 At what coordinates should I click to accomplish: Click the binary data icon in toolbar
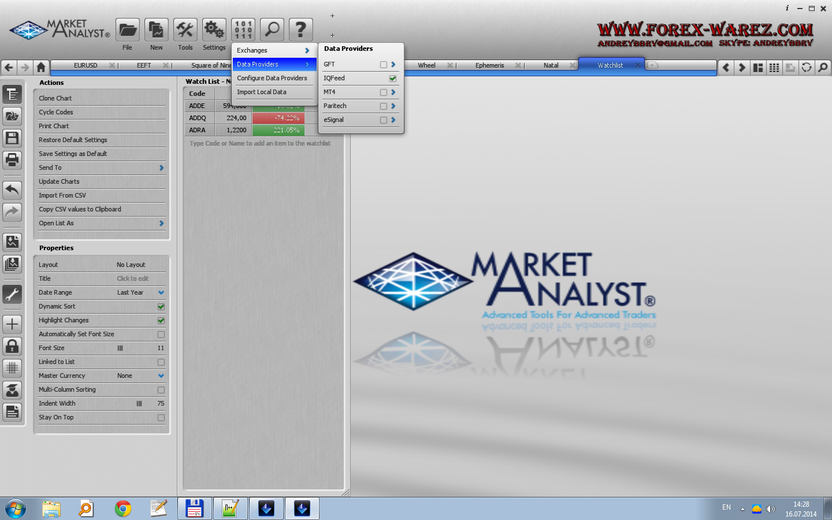point(243,29)
